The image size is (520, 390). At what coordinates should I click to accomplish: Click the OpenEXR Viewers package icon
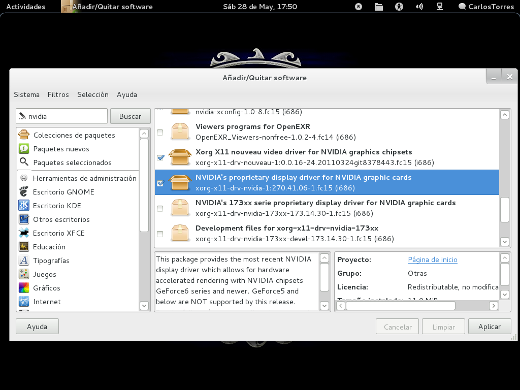coord(180,132)
